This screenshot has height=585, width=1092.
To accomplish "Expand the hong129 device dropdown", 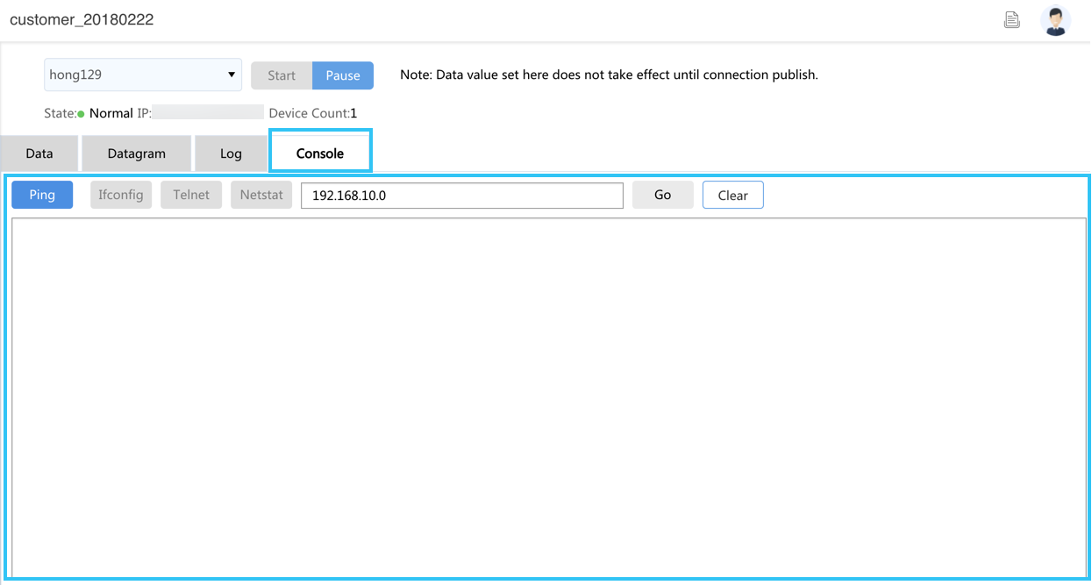I will (x=143, y=75).
